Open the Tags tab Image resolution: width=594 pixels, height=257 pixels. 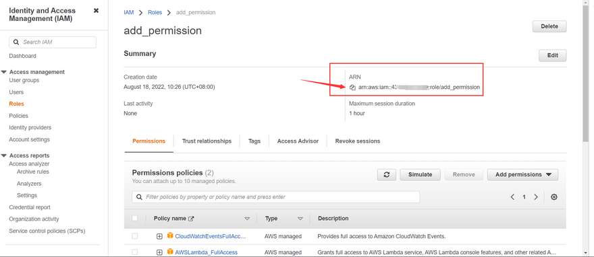254,141
